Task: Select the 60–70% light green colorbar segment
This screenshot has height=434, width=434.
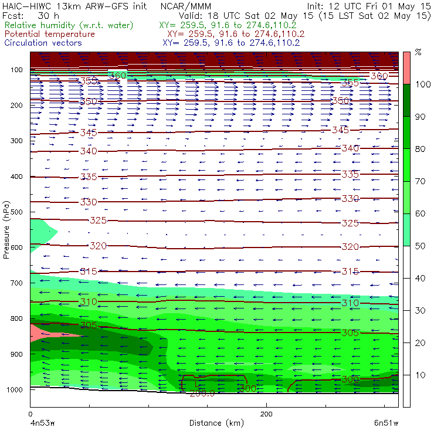Action: [406, 197]
